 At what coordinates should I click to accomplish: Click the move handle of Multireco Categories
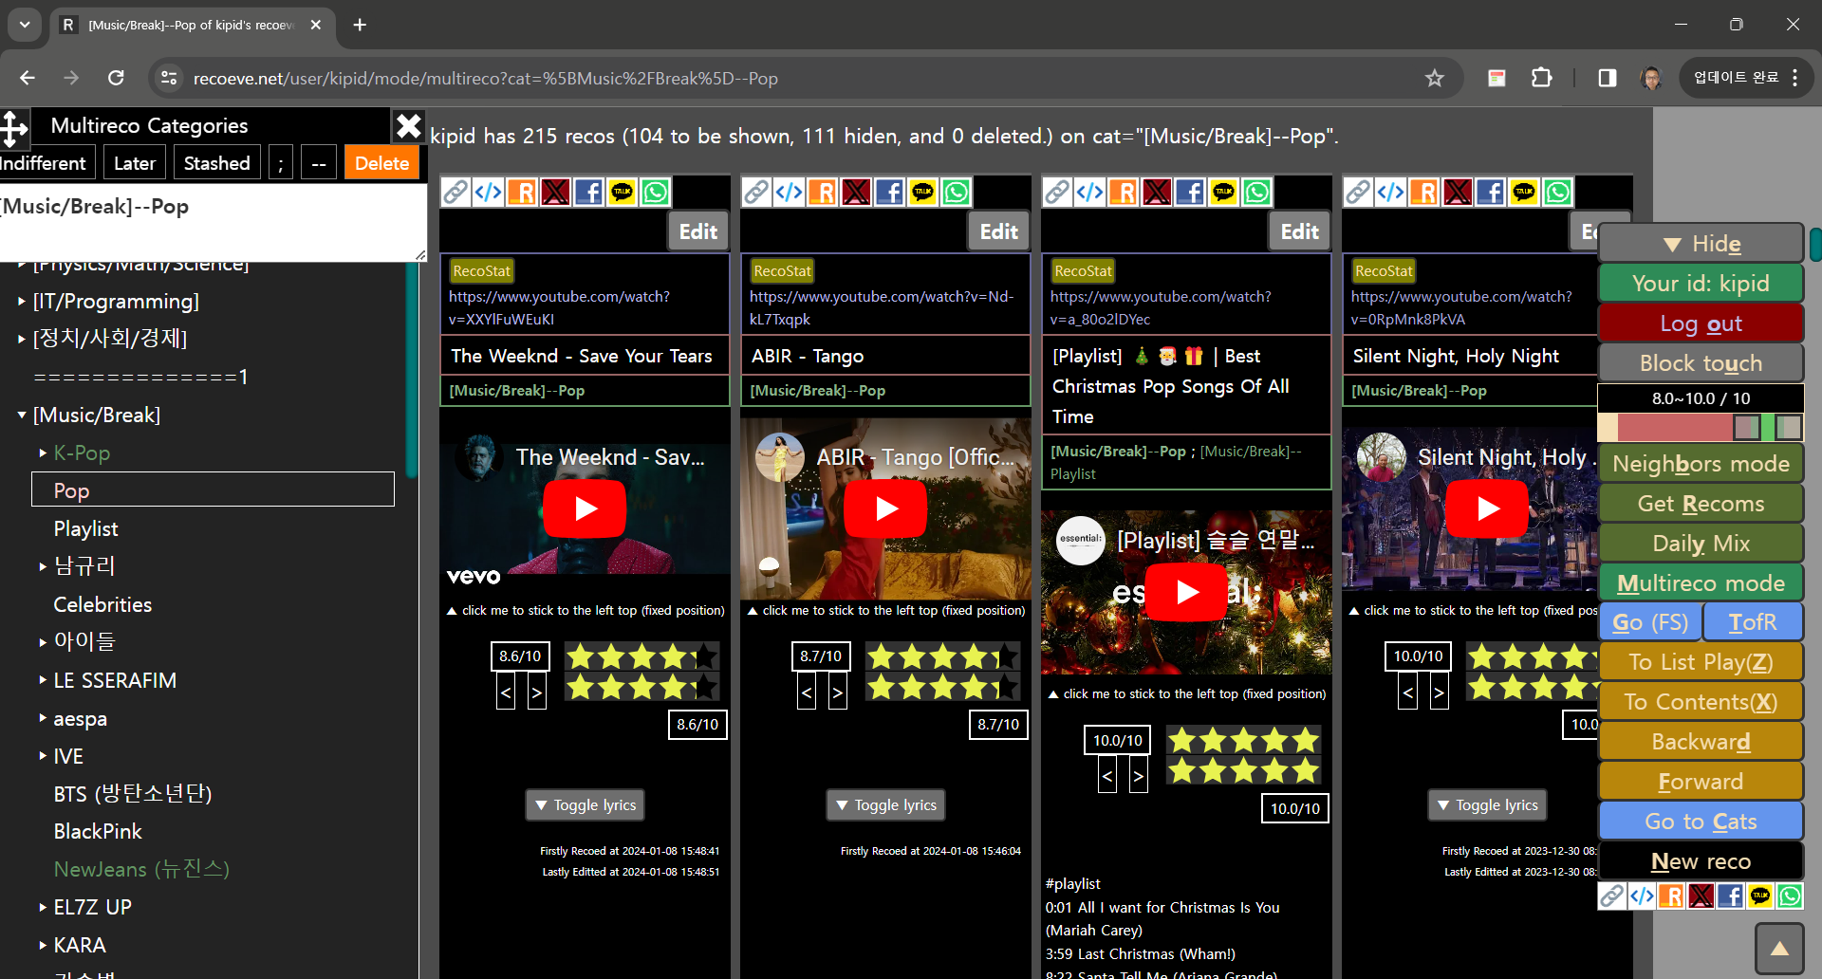click(14, 128)
